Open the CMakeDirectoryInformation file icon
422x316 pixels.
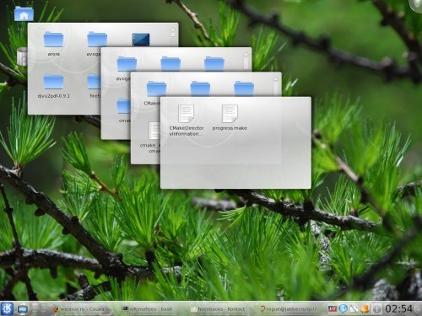tap(187, 114)
